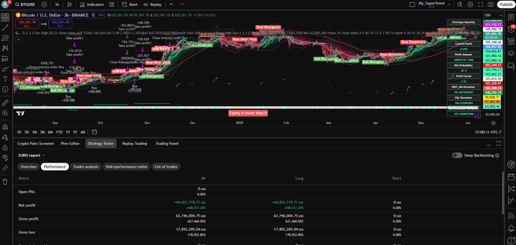Open notifications bell in right sidebar
This screenshot has width=516, height=245.
click(511, 228)
